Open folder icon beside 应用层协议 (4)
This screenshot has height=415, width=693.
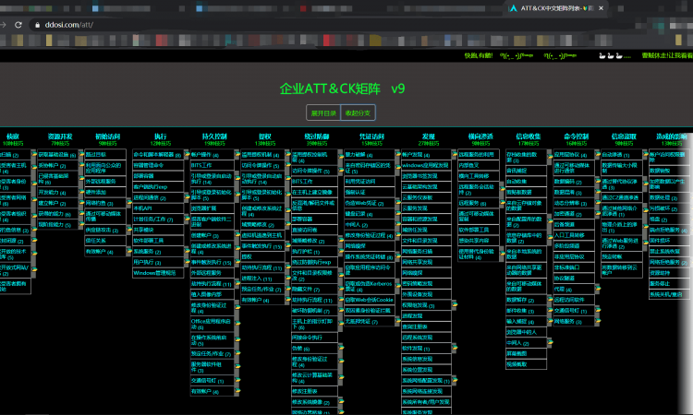598,155
